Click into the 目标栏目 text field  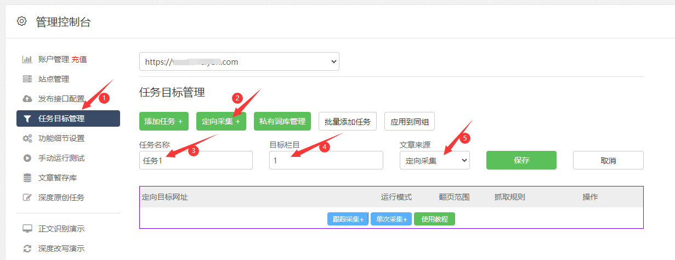point(326,161)
